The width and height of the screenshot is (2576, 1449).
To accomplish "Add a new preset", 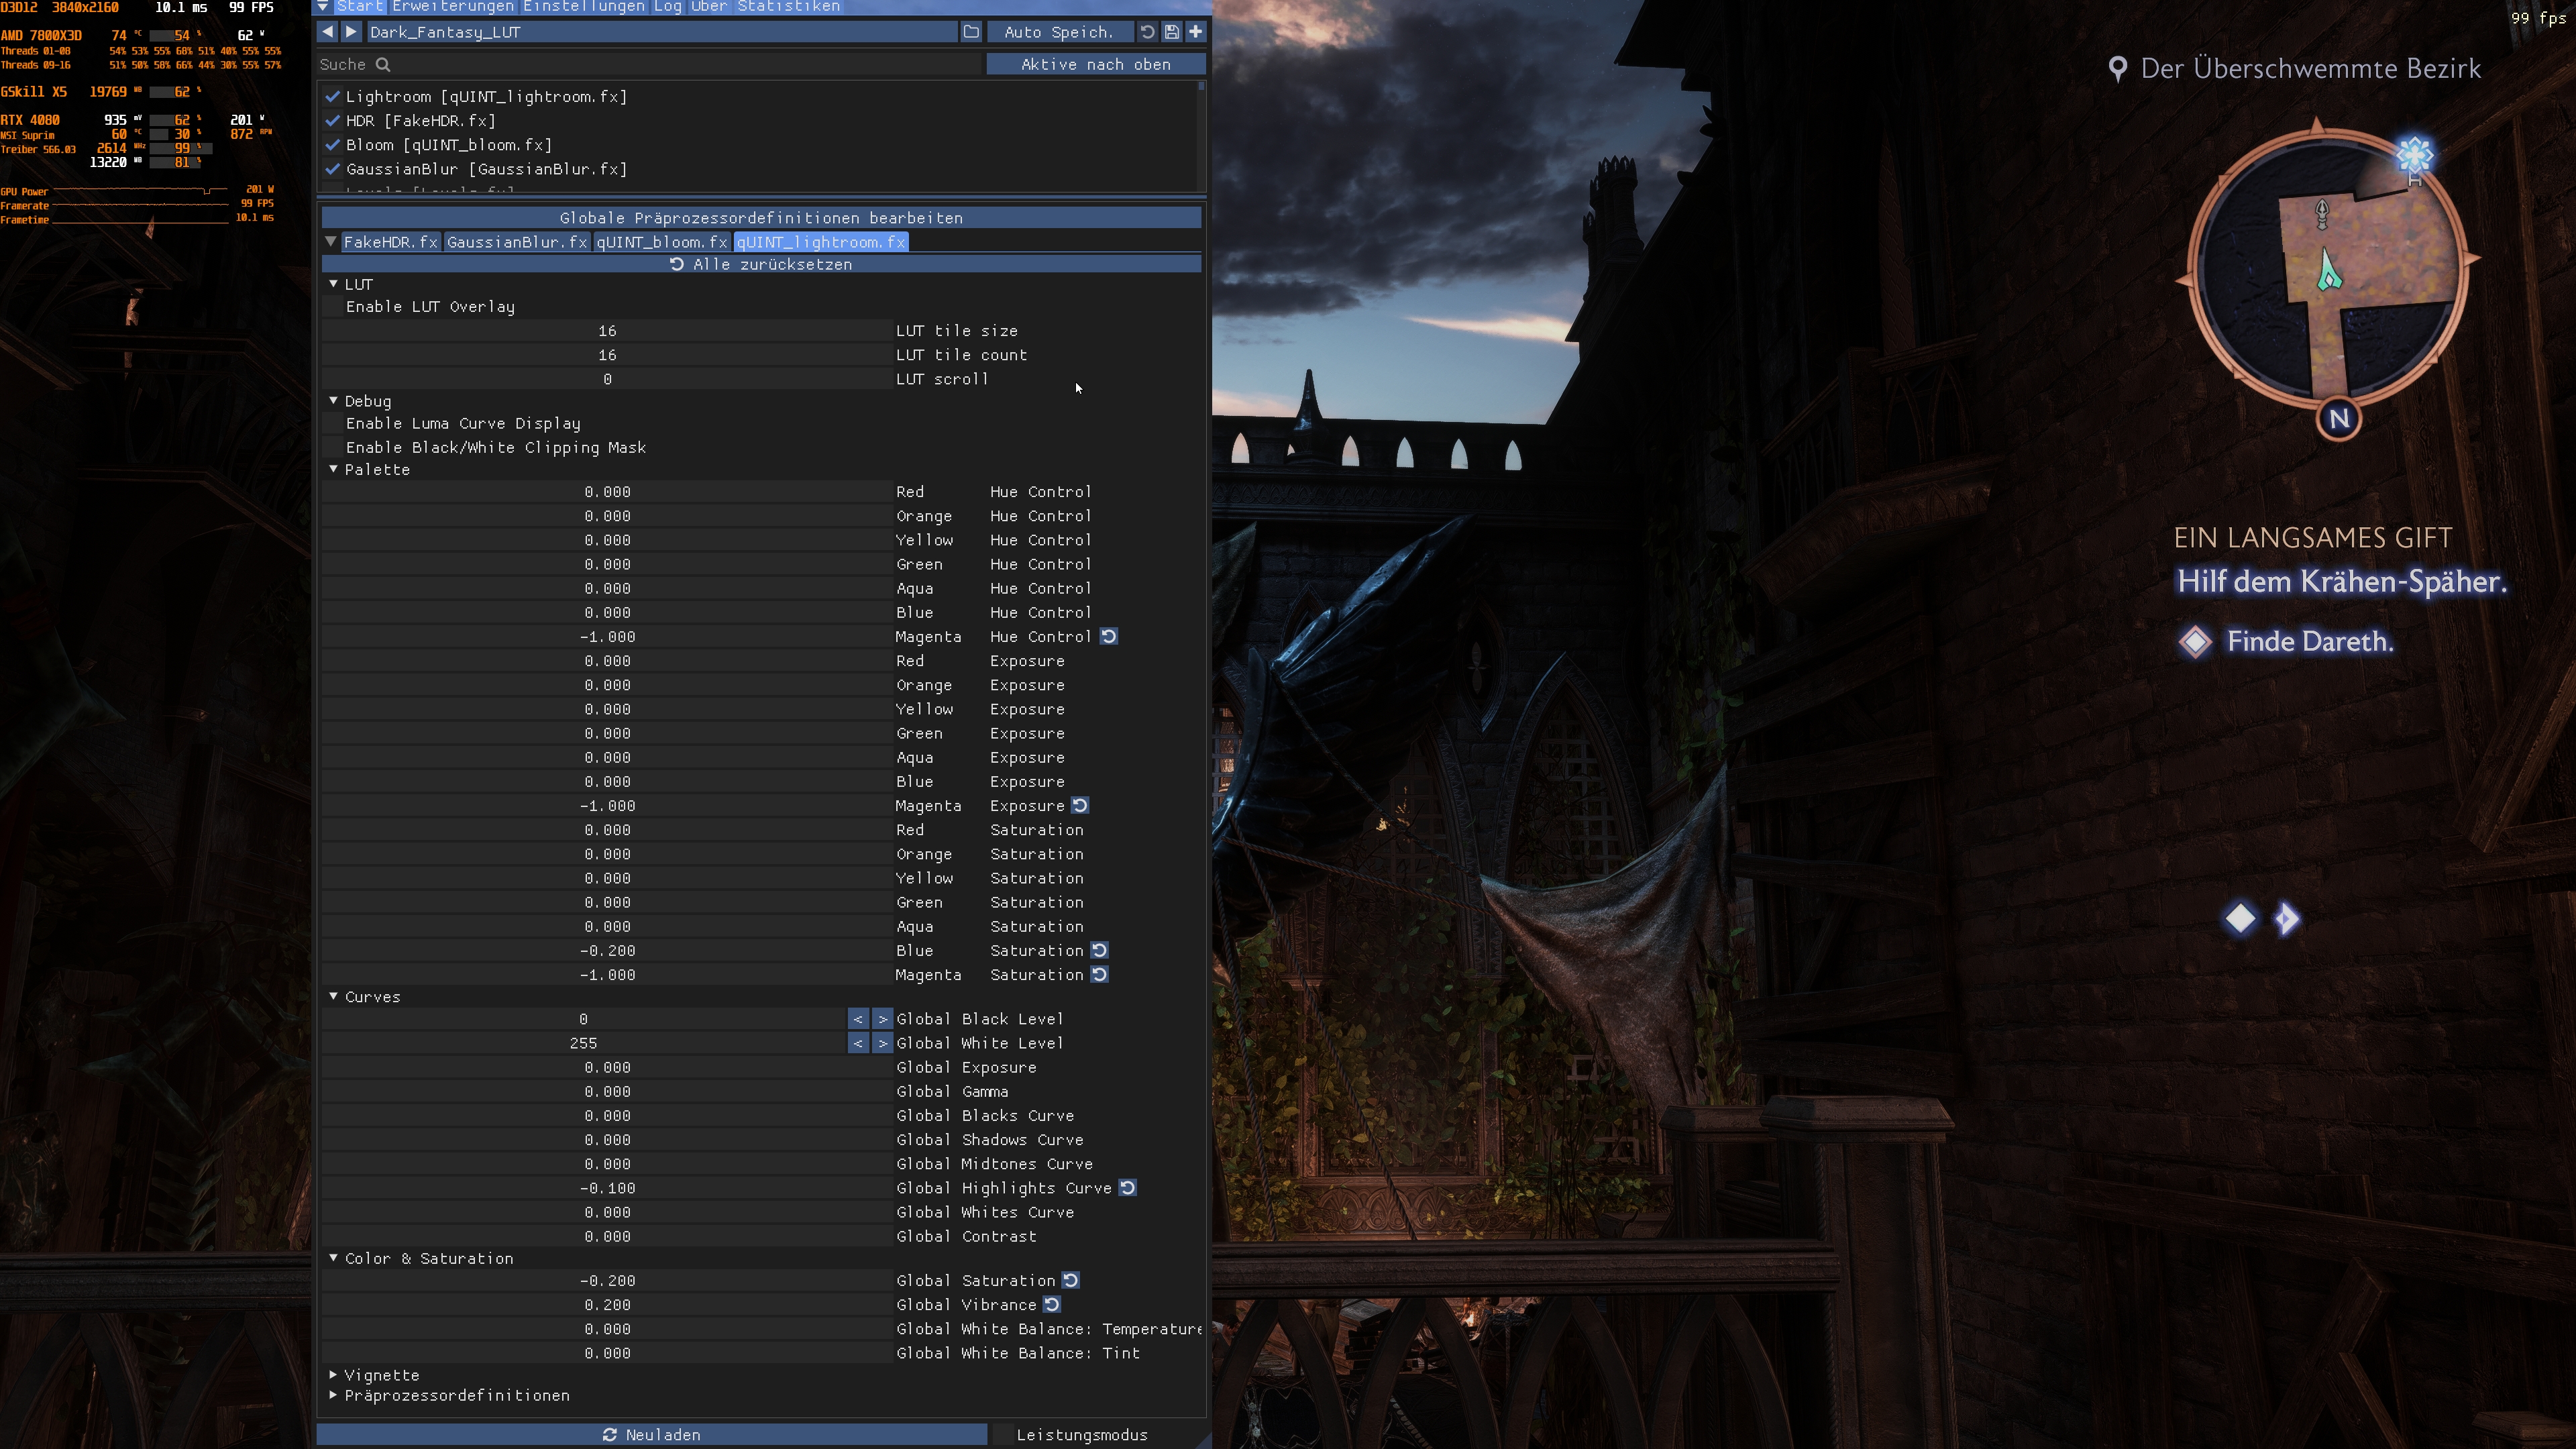I will point(1195,32).
